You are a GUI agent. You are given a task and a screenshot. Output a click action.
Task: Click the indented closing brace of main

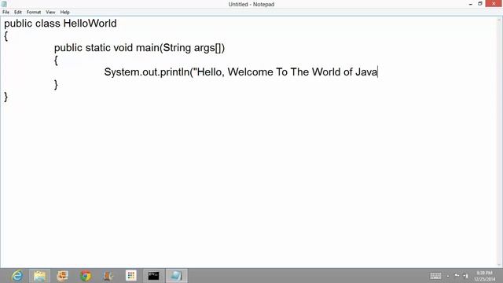coord(56,85)
